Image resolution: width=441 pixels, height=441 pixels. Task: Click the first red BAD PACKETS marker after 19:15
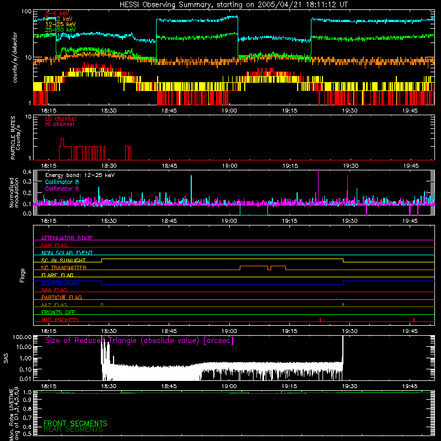click(x=320, y=320)
